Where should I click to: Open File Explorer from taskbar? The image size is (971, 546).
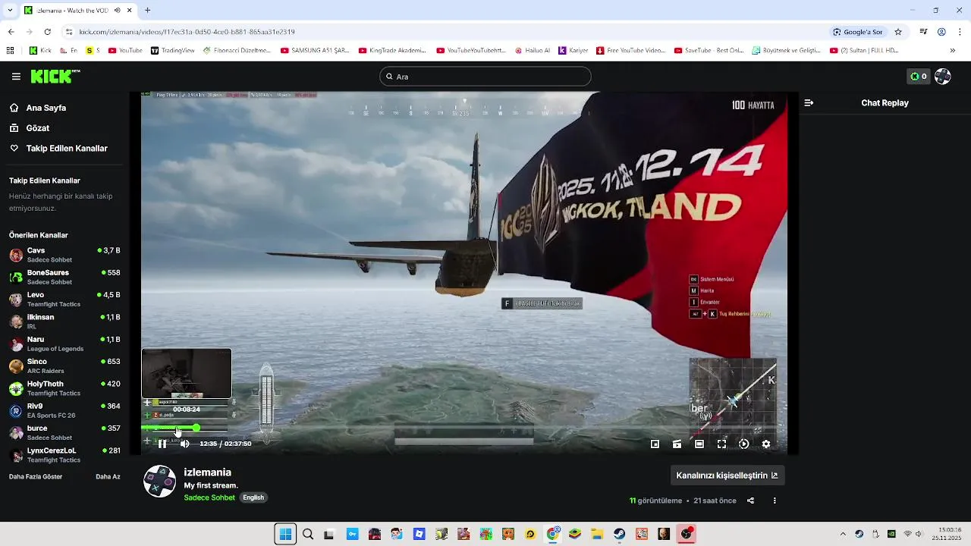(x=597, y=534)
